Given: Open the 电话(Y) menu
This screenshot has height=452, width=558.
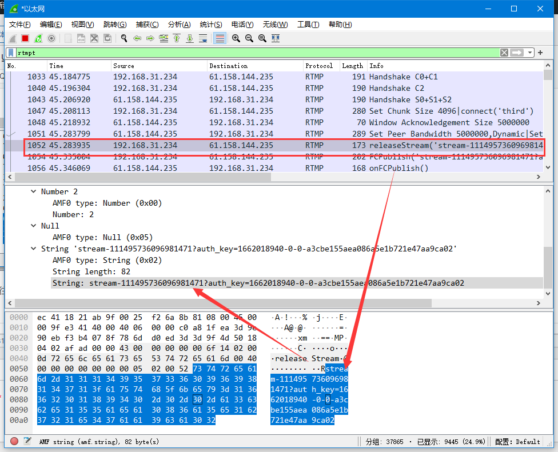Looking at the screenshot, I should tap(242, 25).
